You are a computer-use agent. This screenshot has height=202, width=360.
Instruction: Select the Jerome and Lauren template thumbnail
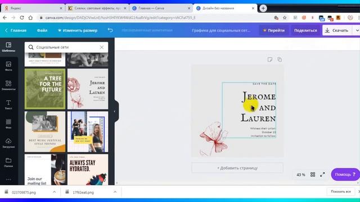point(88,89)
